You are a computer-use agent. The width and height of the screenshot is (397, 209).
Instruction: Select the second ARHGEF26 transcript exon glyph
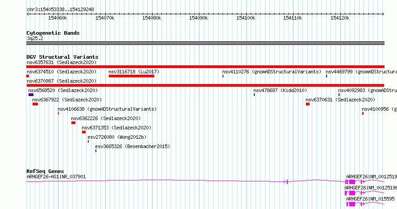pos(352,193)
